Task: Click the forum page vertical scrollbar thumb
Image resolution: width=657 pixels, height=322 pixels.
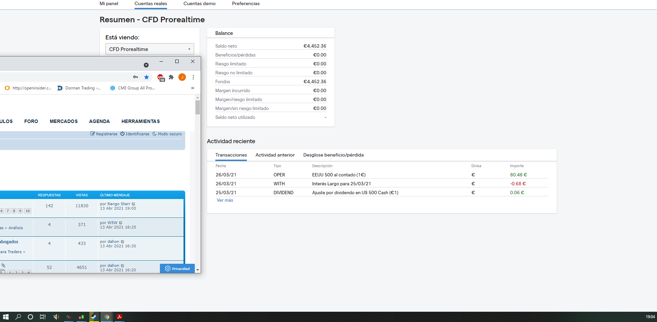Action: coord(198,107)
